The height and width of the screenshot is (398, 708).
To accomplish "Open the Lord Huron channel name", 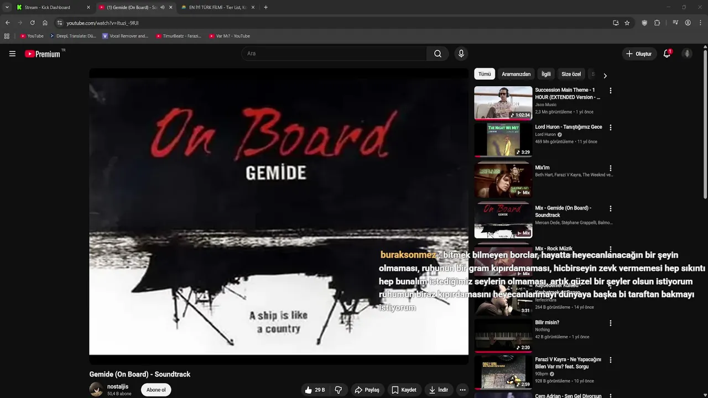I will pos(545,134).
